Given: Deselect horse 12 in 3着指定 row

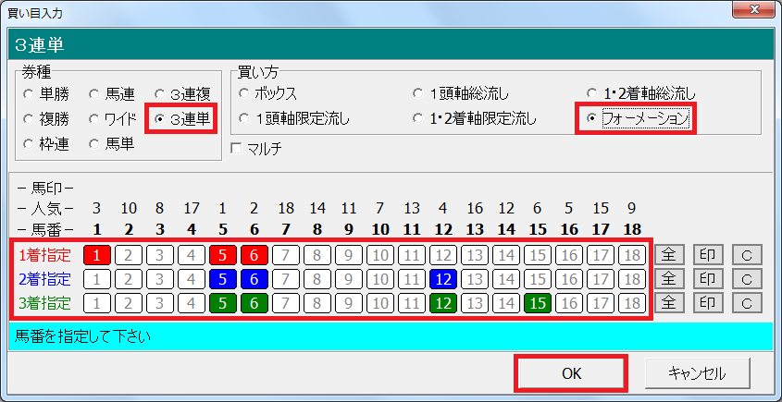Looking at the screenshot, I should [x=443, y=303].
